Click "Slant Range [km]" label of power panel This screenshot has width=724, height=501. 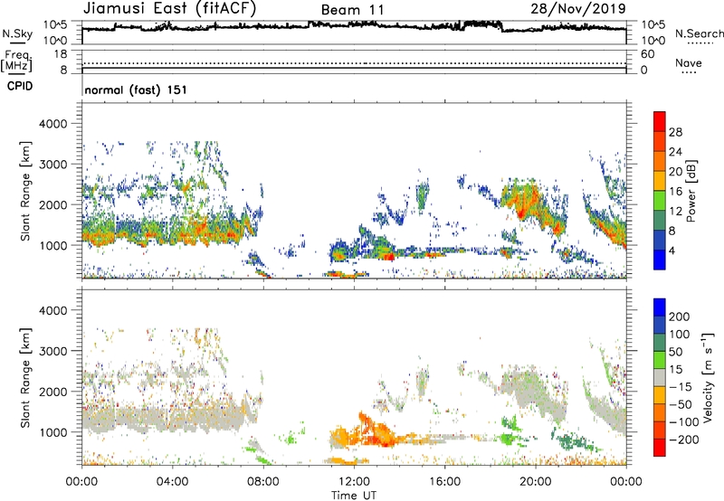pos(25,191)
